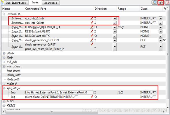170x115 pixels.
Task: Collapse the xps_intc_0 tree node
Action: pyautogui.click(x=4, y=88)
